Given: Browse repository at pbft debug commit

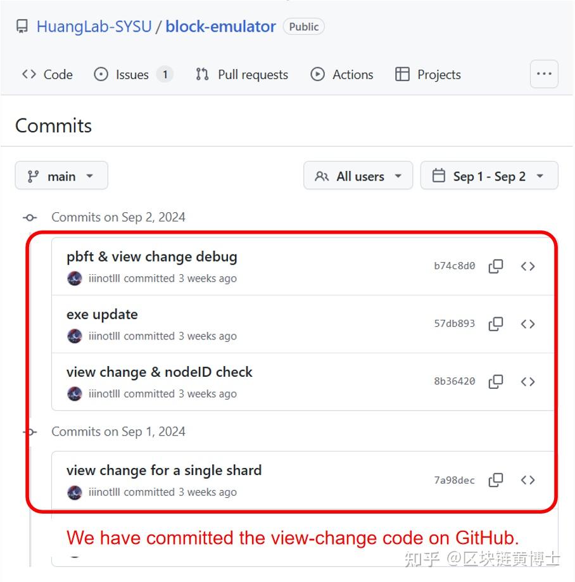Looking at the screenshot, I should tap(528, 266).
